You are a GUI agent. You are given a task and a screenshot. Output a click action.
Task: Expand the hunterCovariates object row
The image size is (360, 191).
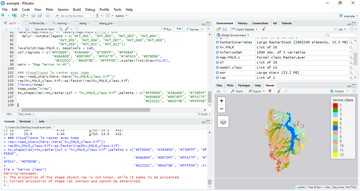[217, 42]
